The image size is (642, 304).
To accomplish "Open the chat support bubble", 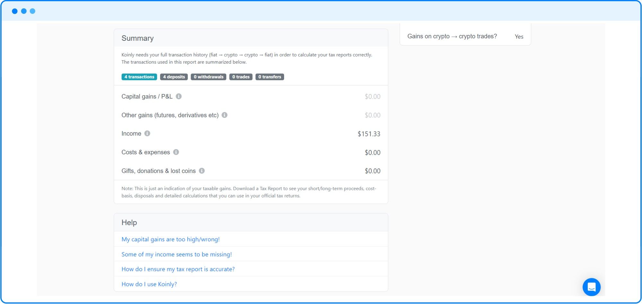I will (592, 287).
